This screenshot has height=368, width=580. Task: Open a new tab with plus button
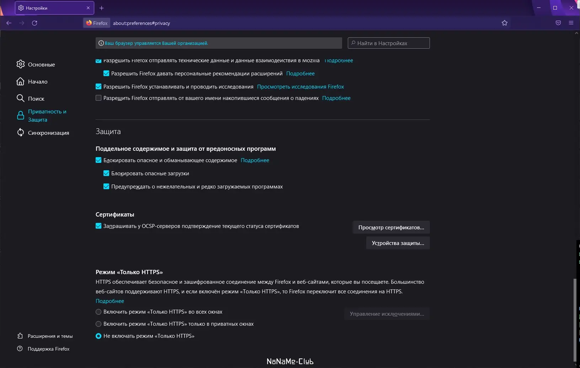[x=102, y=8]
